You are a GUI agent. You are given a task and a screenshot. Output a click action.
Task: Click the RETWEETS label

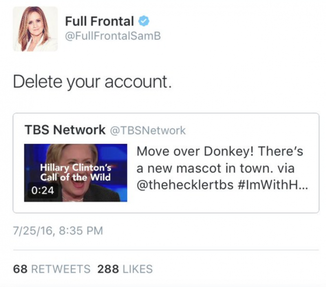61,269
